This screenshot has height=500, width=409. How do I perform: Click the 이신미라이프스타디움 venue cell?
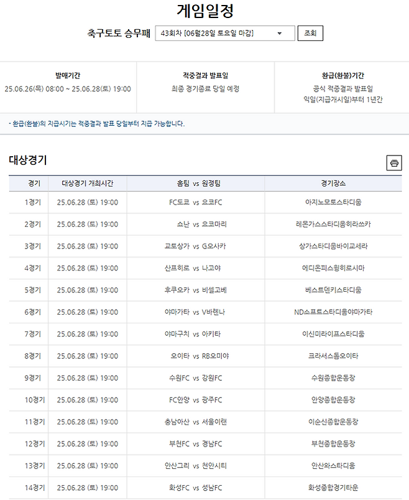pyautogui.click(x=333, y=334)
